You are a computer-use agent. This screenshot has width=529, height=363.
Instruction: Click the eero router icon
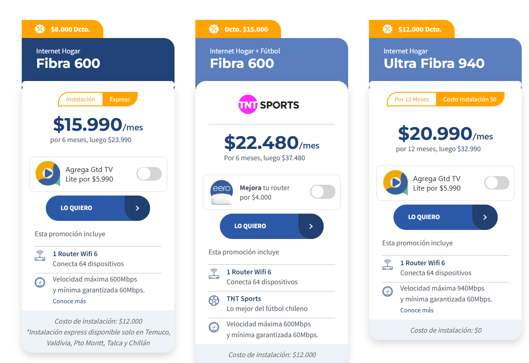(222, 192)
